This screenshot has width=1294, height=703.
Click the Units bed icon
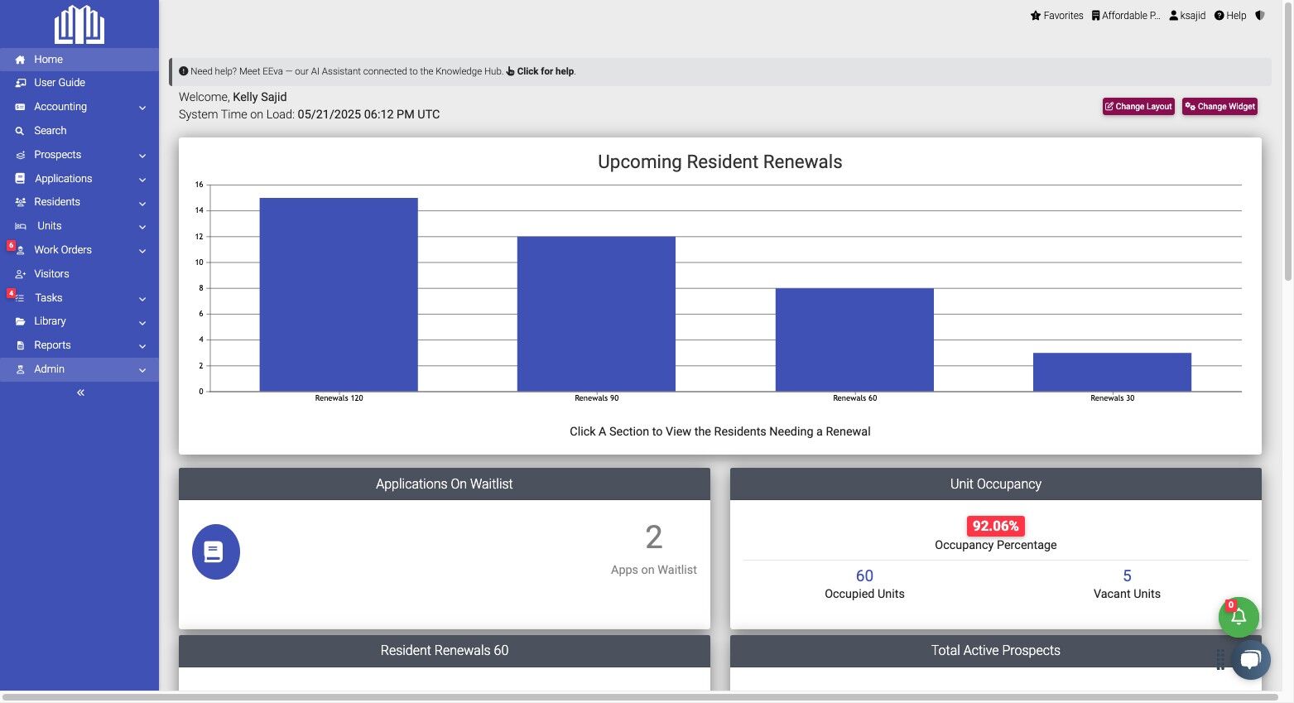coord(21,226)
